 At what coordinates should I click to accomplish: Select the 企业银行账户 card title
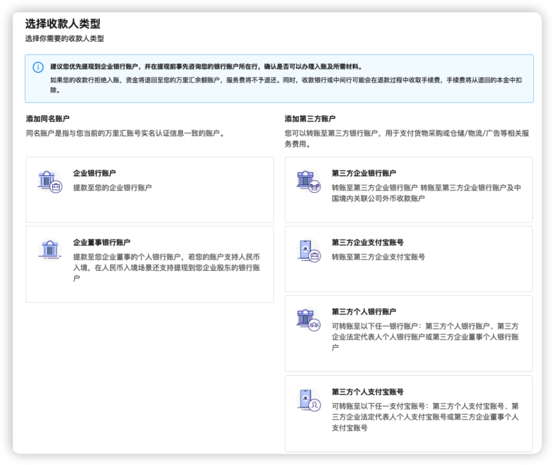94,173
